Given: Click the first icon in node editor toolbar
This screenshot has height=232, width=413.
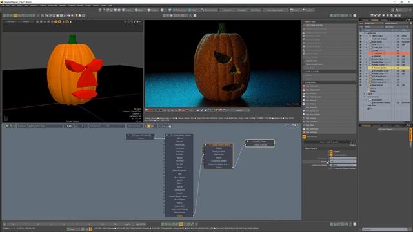Looking at the screenshot, I should (x=7, y=126).
